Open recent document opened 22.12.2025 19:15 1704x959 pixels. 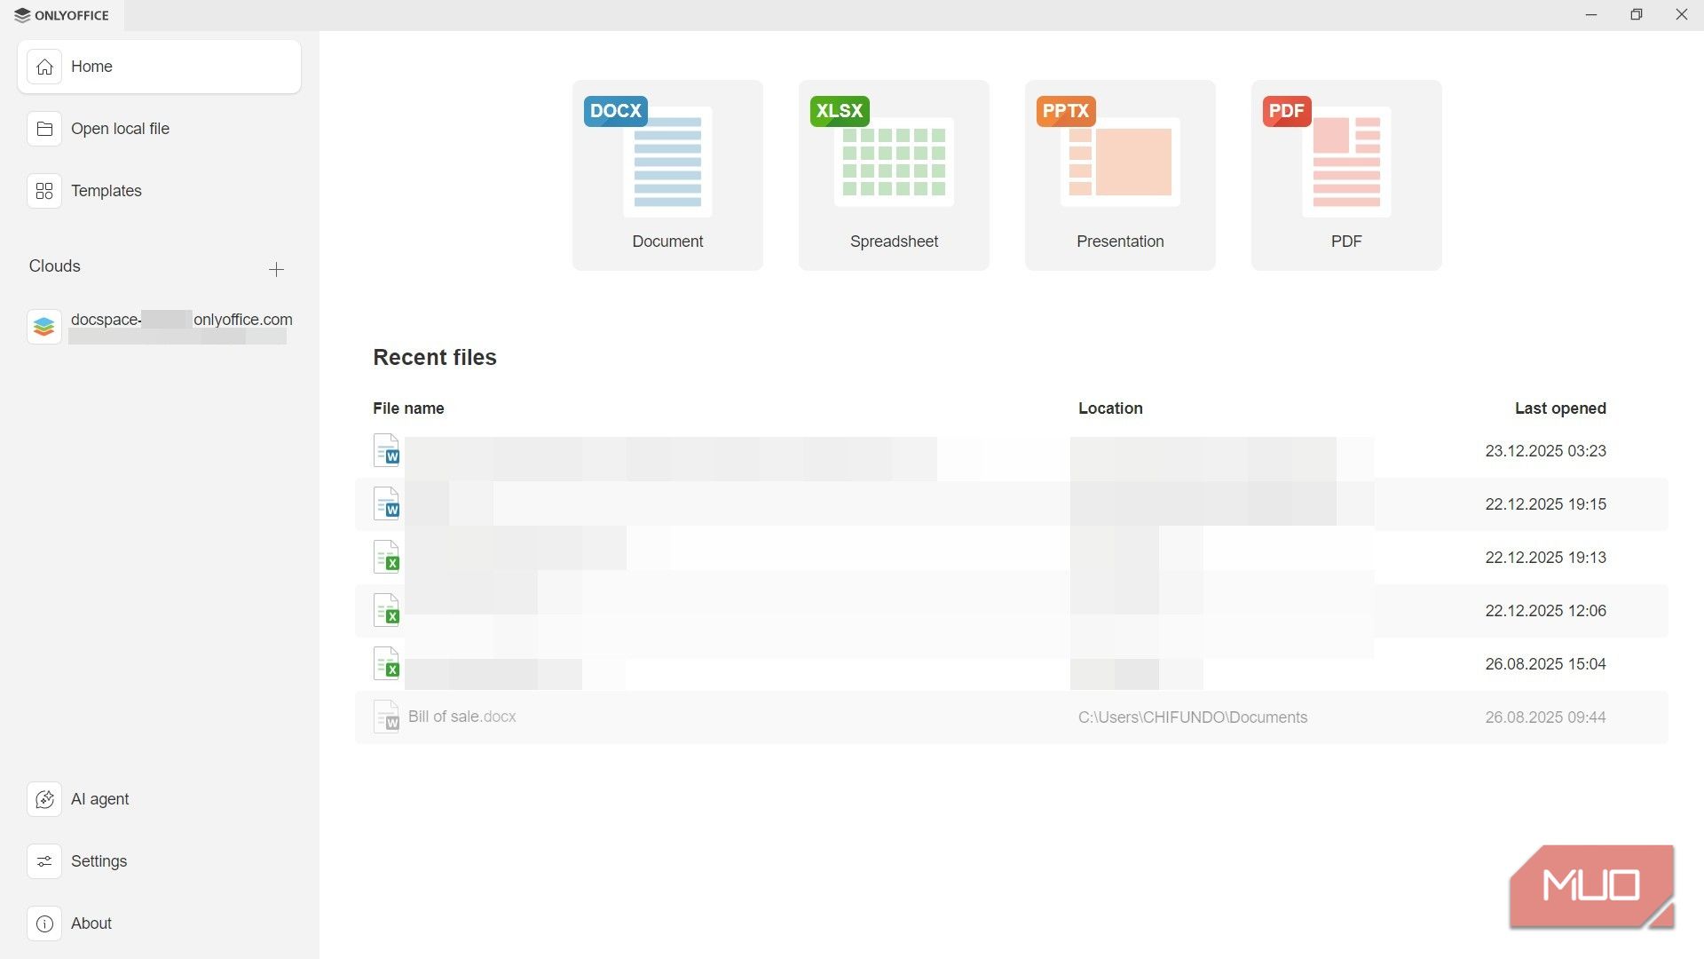click(1012, 504)
